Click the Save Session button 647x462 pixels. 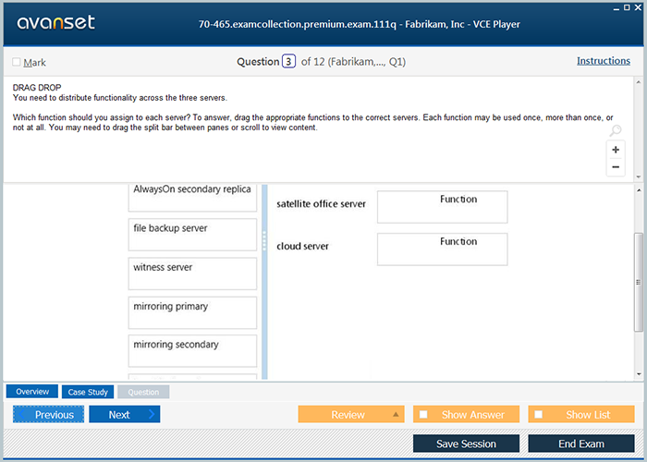pos(466,444)
